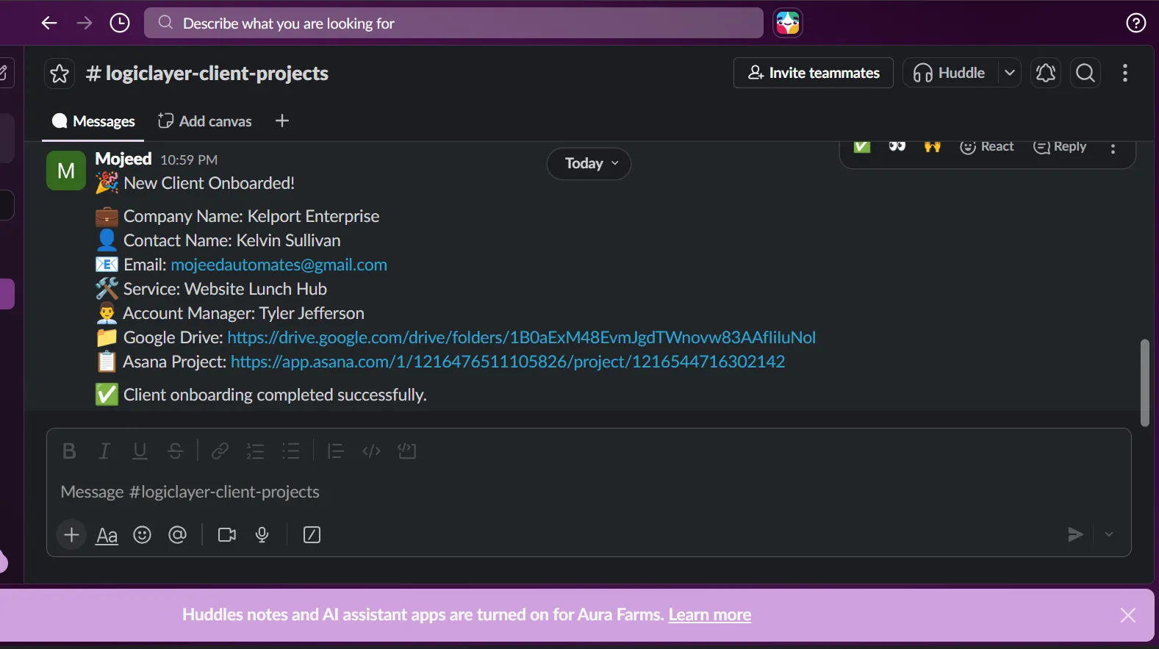Search within the channel using magnifier icon
Viewport: 1159px width, 649px height.
tap(1086, 73)
